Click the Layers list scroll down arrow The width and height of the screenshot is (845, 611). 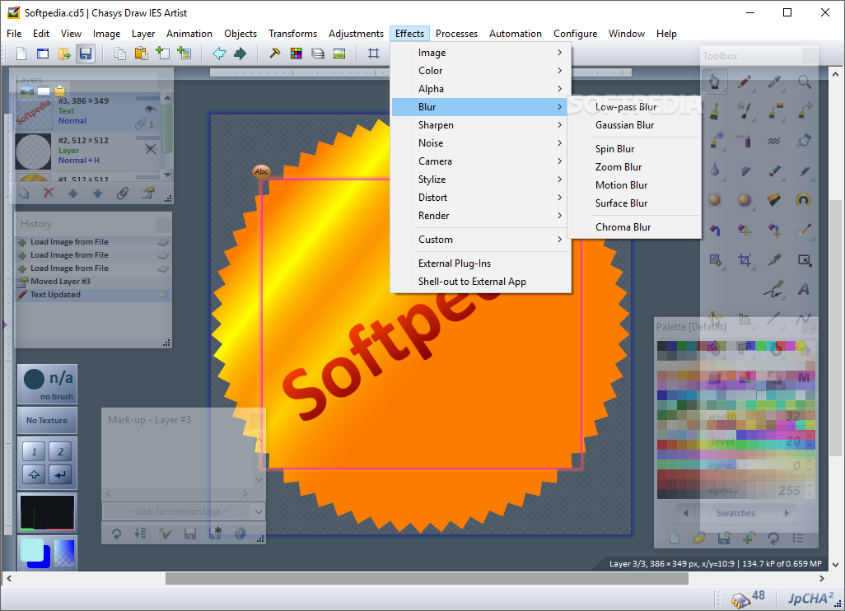click(167, 175)
